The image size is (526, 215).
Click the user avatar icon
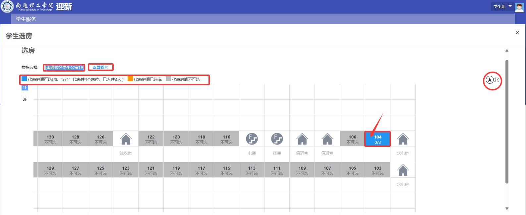tap(519, 7)
